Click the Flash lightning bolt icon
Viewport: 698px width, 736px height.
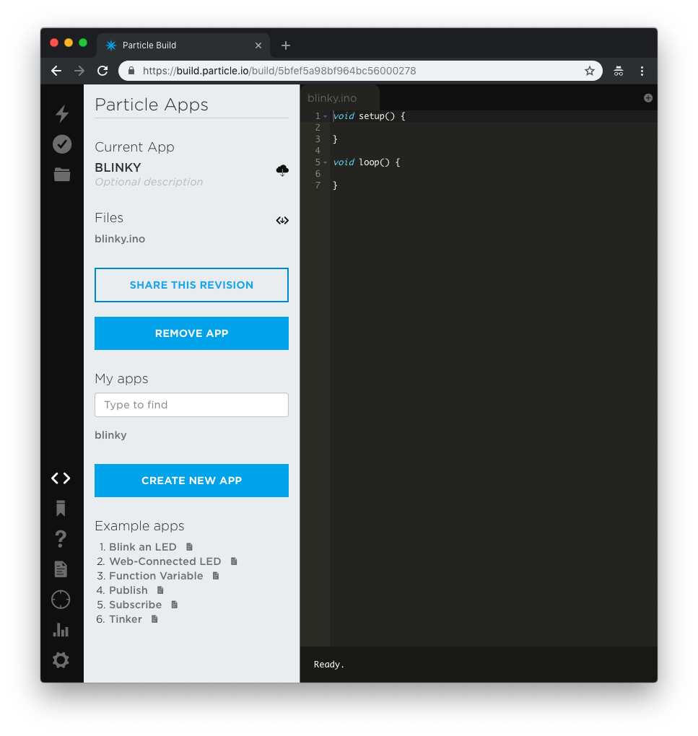pyautogui.click(x=62, y=114)
